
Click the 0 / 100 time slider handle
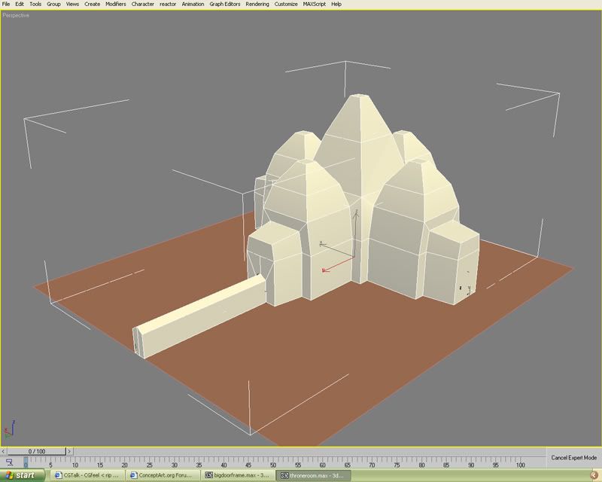tap(38, 450)
